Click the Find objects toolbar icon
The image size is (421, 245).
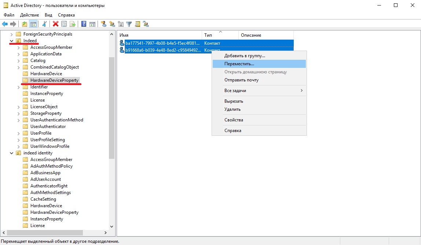coord(138,24)
